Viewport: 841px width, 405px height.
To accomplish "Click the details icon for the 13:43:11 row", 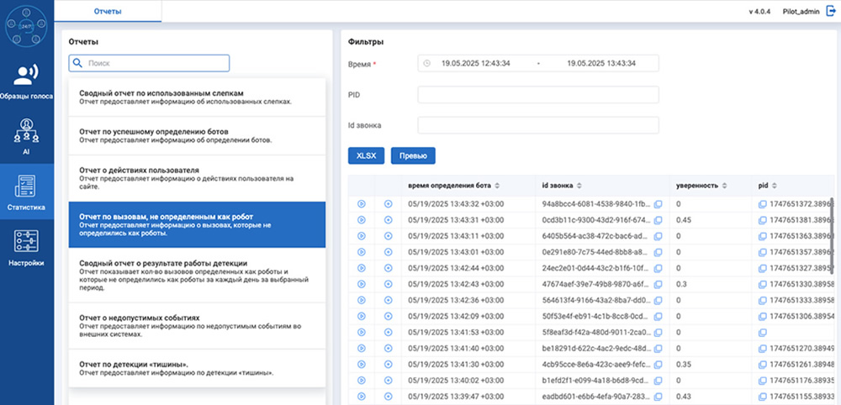I will point(388,235).
